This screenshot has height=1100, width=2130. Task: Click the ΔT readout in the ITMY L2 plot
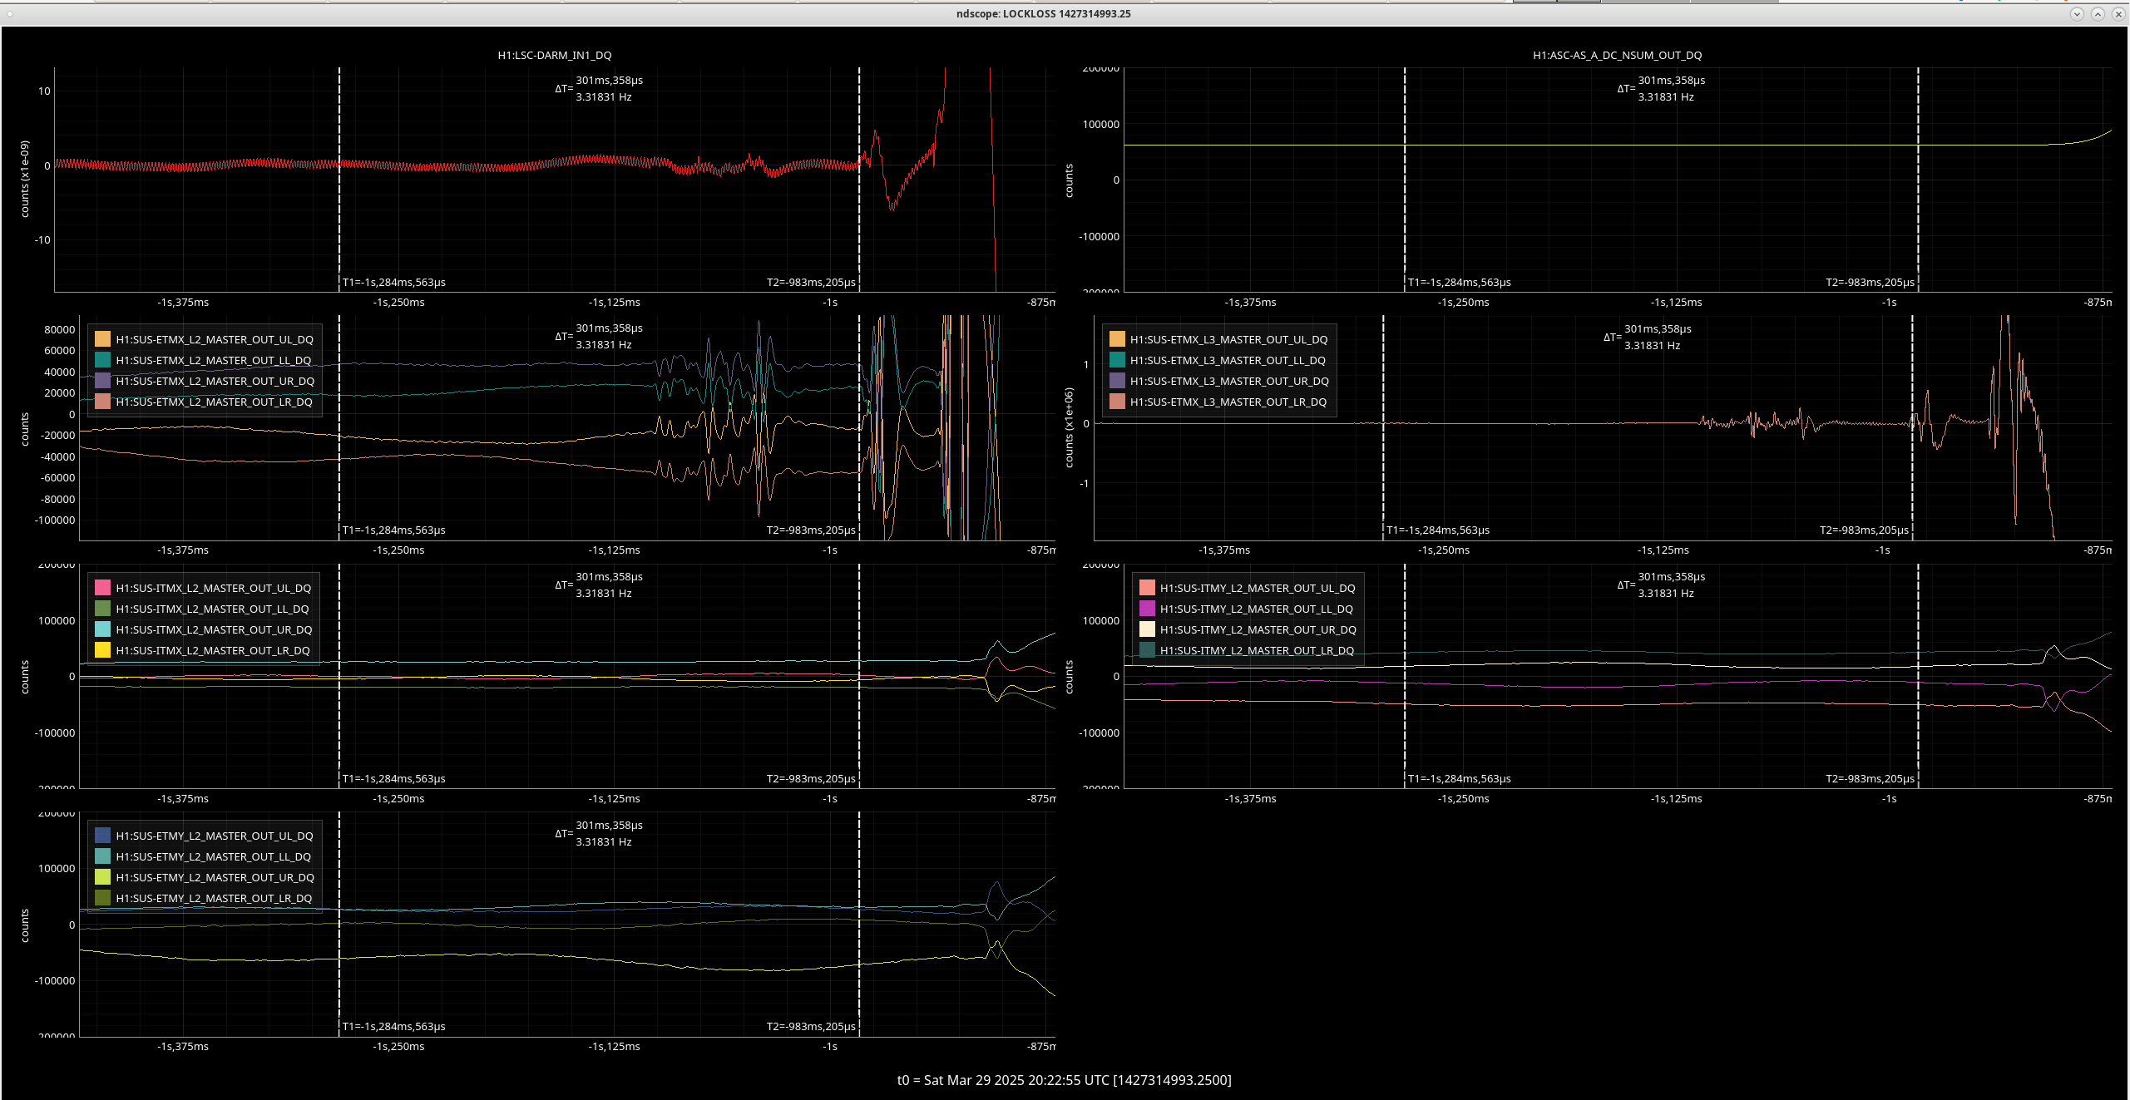point(1661,585)
